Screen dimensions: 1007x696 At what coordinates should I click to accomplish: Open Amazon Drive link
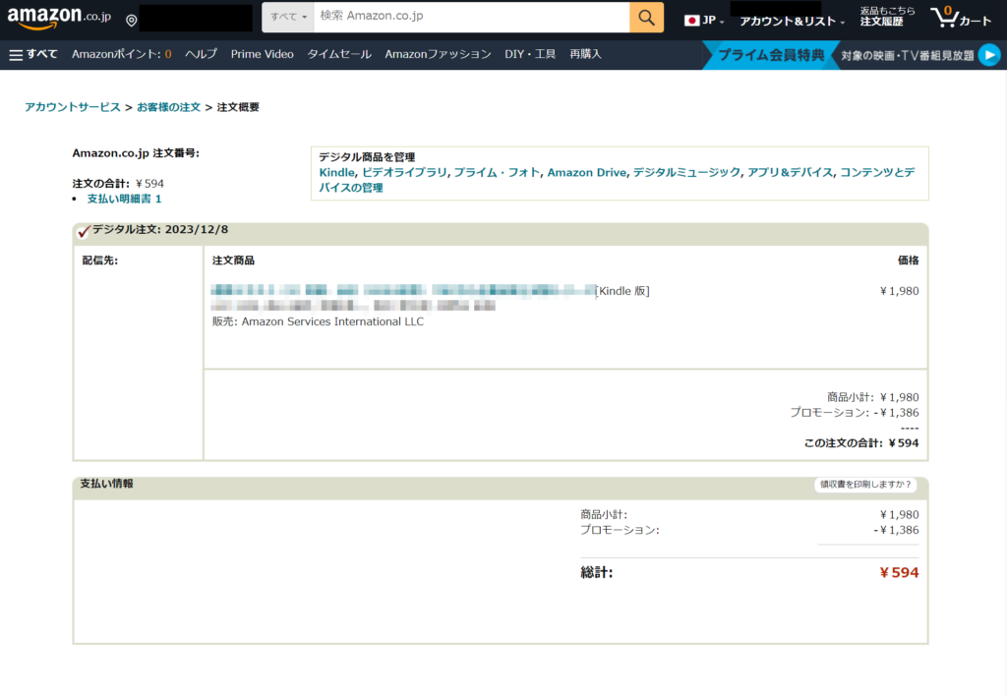click(586, 173)
